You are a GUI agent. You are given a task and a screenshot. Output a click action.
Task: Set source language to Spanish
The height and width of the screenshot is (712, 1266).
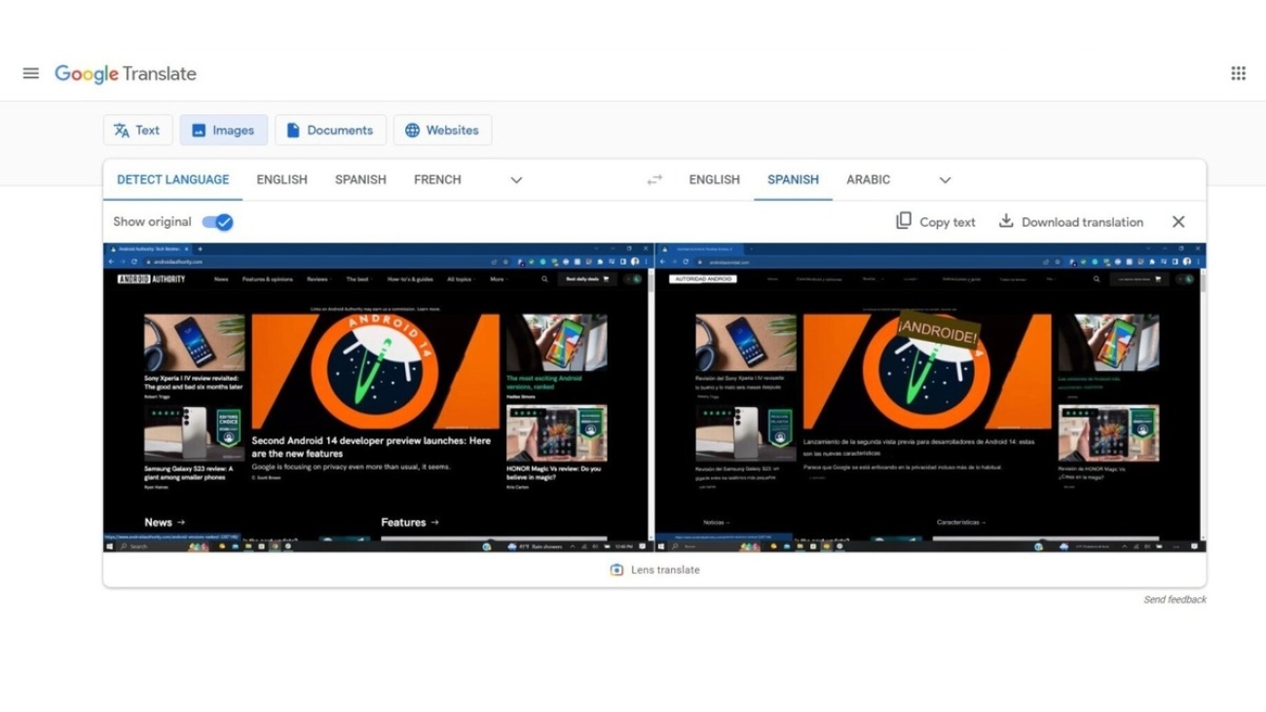pos(360,179)
